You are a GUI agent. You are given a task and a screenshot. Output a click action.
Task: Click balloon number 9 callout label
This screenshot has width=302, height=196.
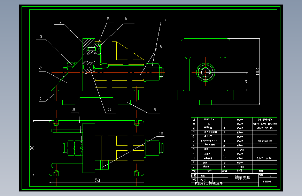pyautogui.click(x=155, y=110)
